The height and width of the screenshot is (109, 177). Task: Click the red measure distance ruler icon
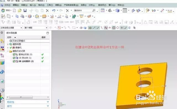click(x=162, y=11)
